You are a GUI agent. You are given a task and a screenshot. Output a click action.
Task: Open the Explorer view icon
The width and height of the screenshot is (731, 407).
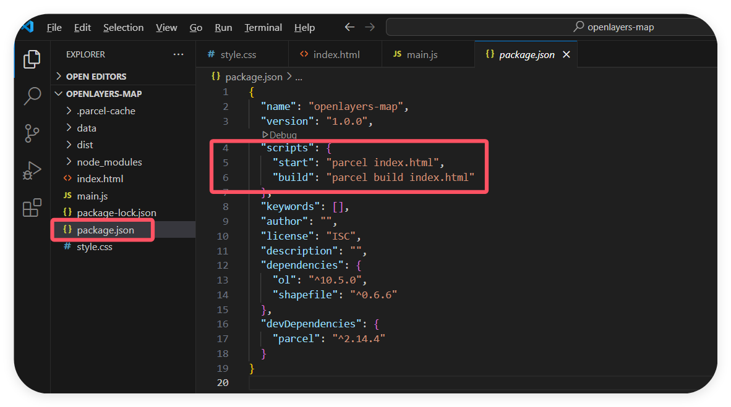(32, 59)
